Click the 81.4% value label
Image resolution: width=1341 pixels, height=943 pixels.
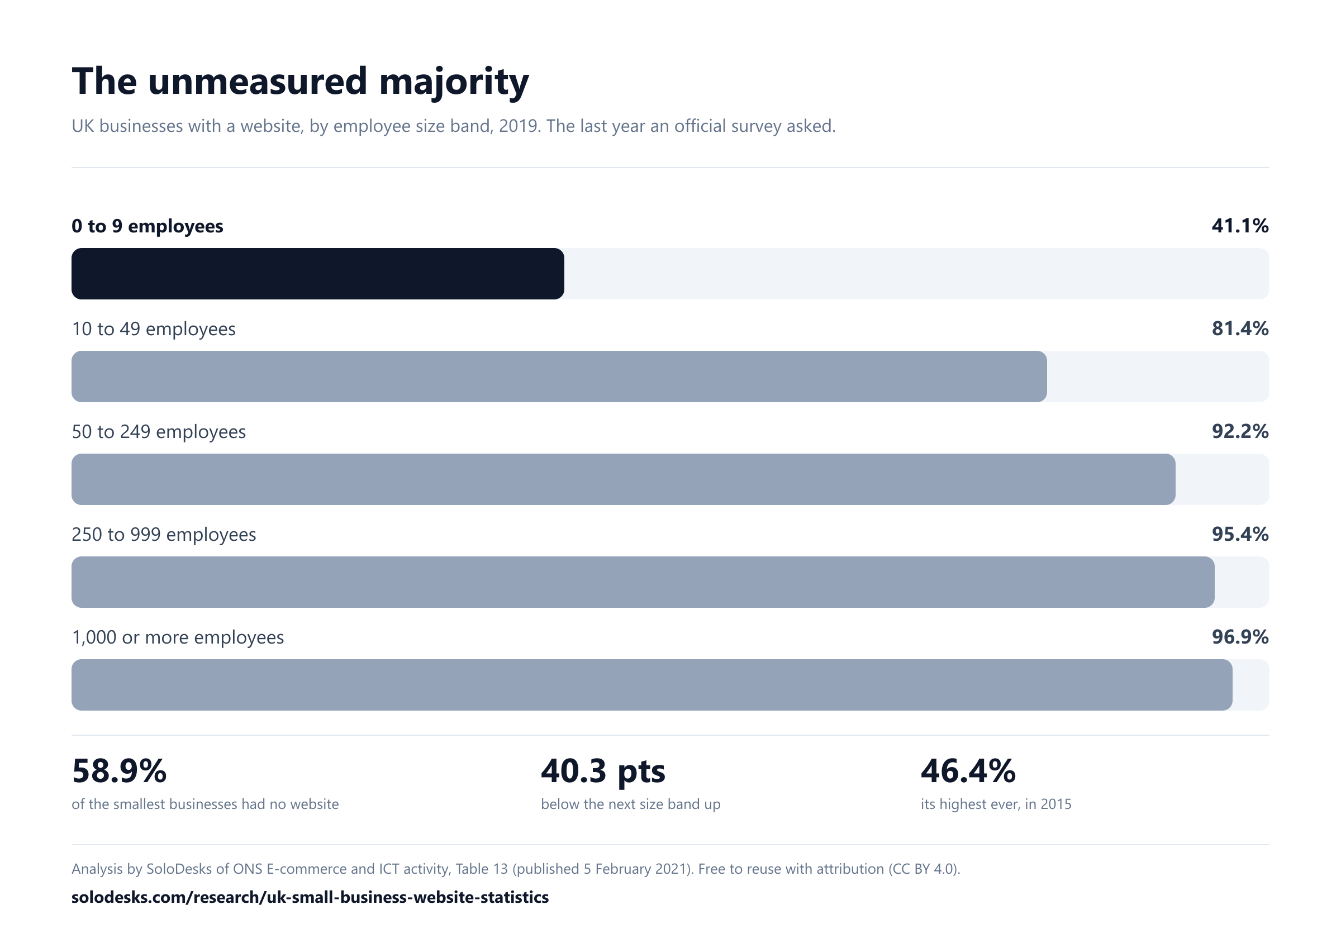coord(1240,328)
